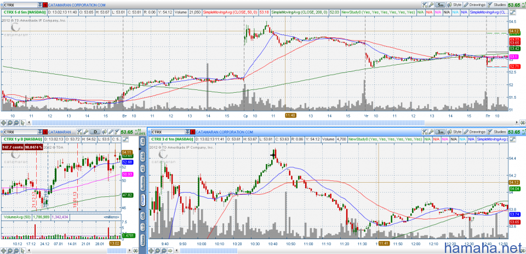Click 11:40 time marker on top chart axis
The width and height of the screenshot is (526, 254).
290,115
